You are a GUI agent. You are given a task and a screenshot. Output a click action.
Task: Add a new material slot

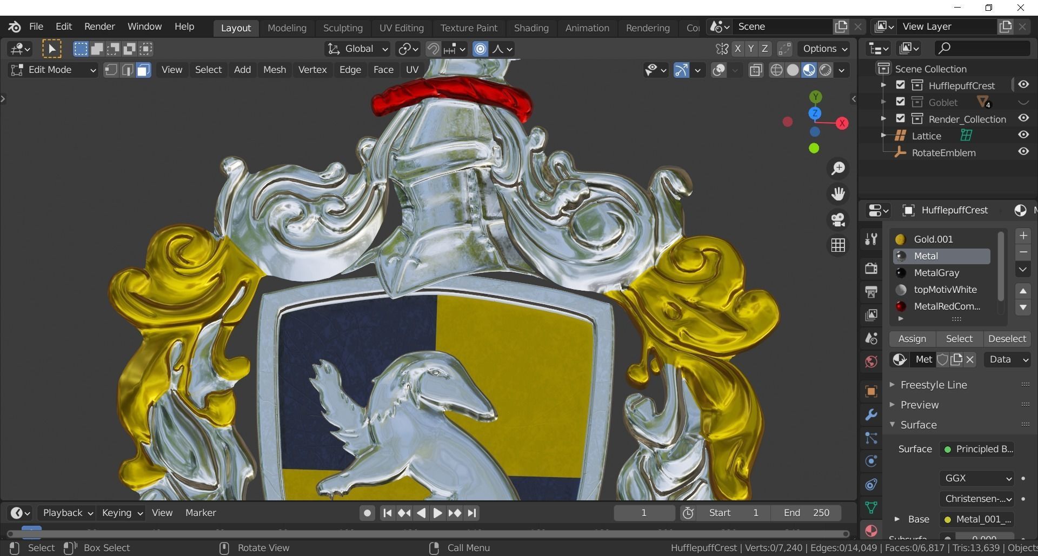click(1023, 236)
